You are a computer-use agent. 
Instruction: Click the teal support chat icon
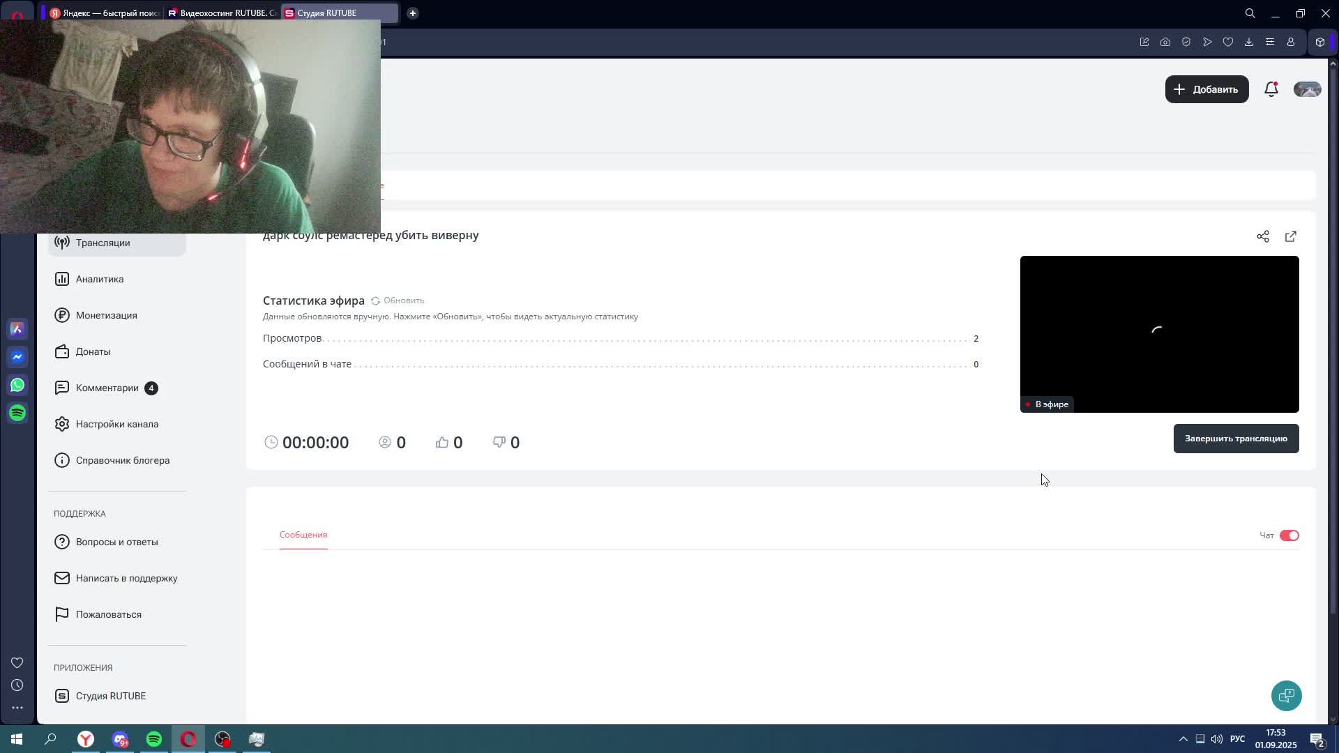tap(1286, 695)
